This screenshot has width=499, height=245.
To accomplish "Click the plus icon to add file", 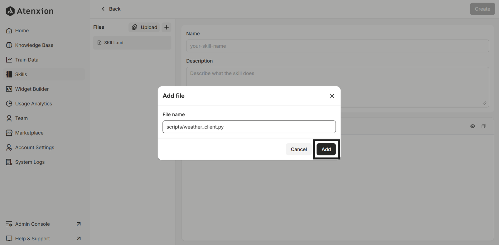I will click(x=167, y=27).
